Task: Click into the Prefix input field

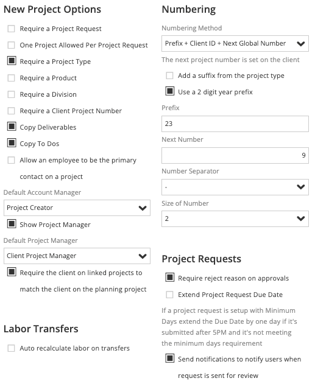Action: click(x=235, y=124)
